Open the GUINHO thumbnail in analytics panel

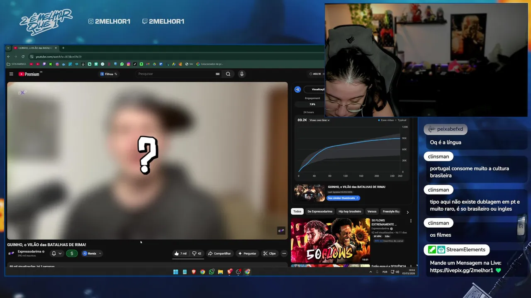pyautogui.click(x=309, y=193)
